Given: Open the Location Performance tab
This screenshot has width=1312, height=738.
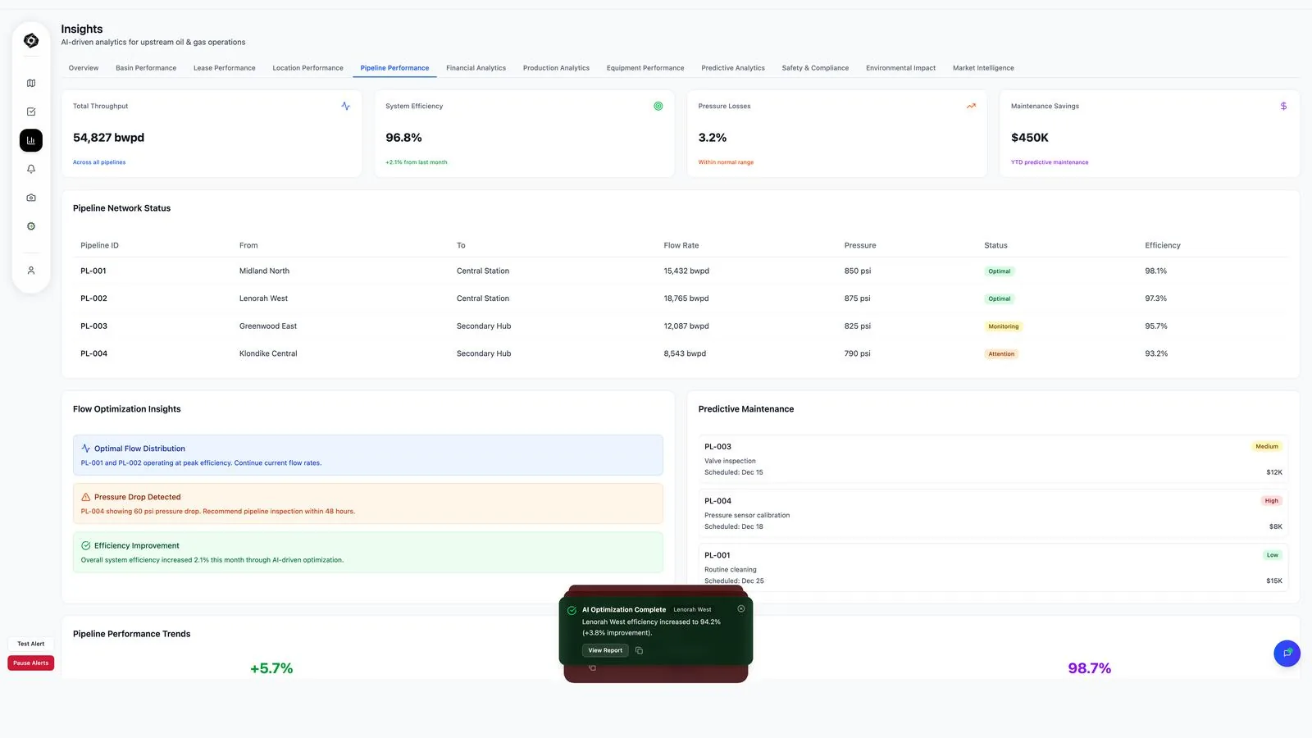Looking at the screenshot, I should [x=308, y=68].
